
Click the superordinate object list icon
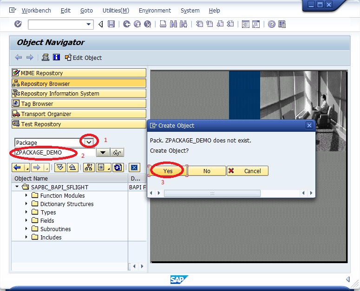point(89,168)
